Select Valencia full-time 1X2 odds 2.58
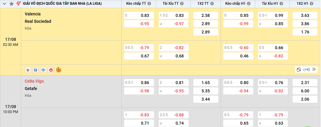Screen dimensions: 321x127 click(x=206, y=15)
